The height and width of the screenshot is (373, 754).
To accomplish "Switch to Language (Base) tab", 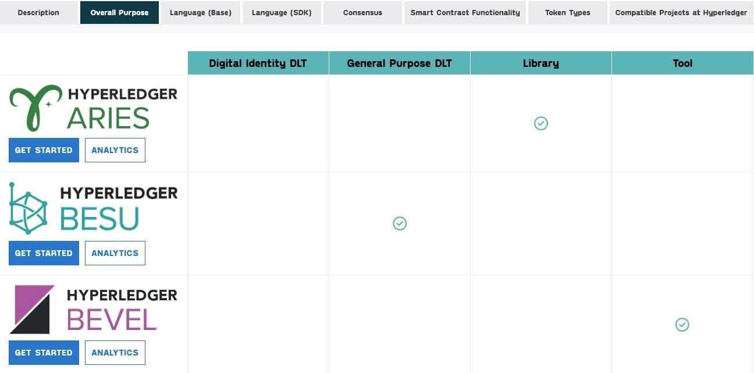I will [201, 12].
